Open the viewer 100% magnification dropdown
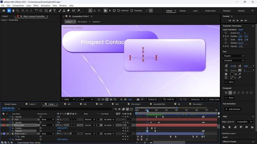Screen dimensions: 257x144 [69, 100]
